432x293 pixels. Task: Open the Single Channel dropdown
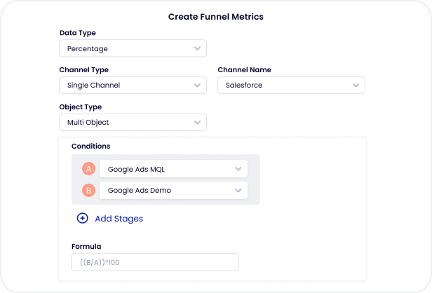[x=133, y=86]
